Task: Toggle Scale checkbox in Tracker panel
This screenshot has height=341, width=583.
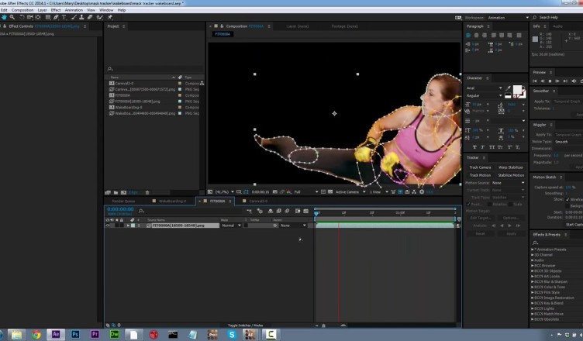Action: click(x=510, y=204)
